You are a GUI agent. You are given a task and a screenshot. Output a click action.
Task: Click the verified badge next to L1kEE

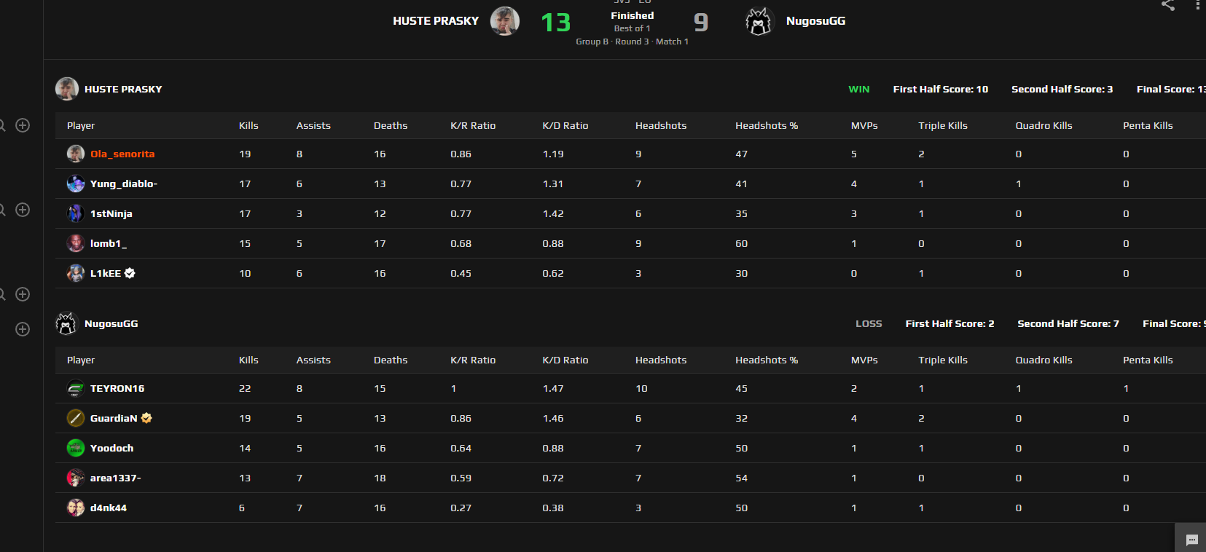(130, 273)
